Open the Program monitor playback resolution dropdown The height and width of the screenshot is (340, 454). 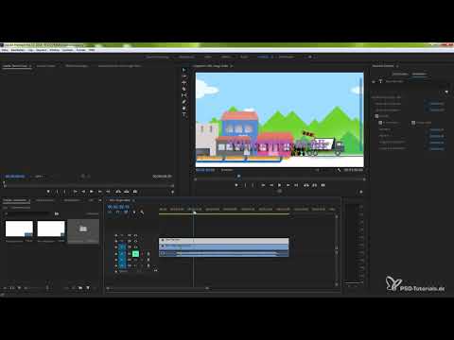318,170
